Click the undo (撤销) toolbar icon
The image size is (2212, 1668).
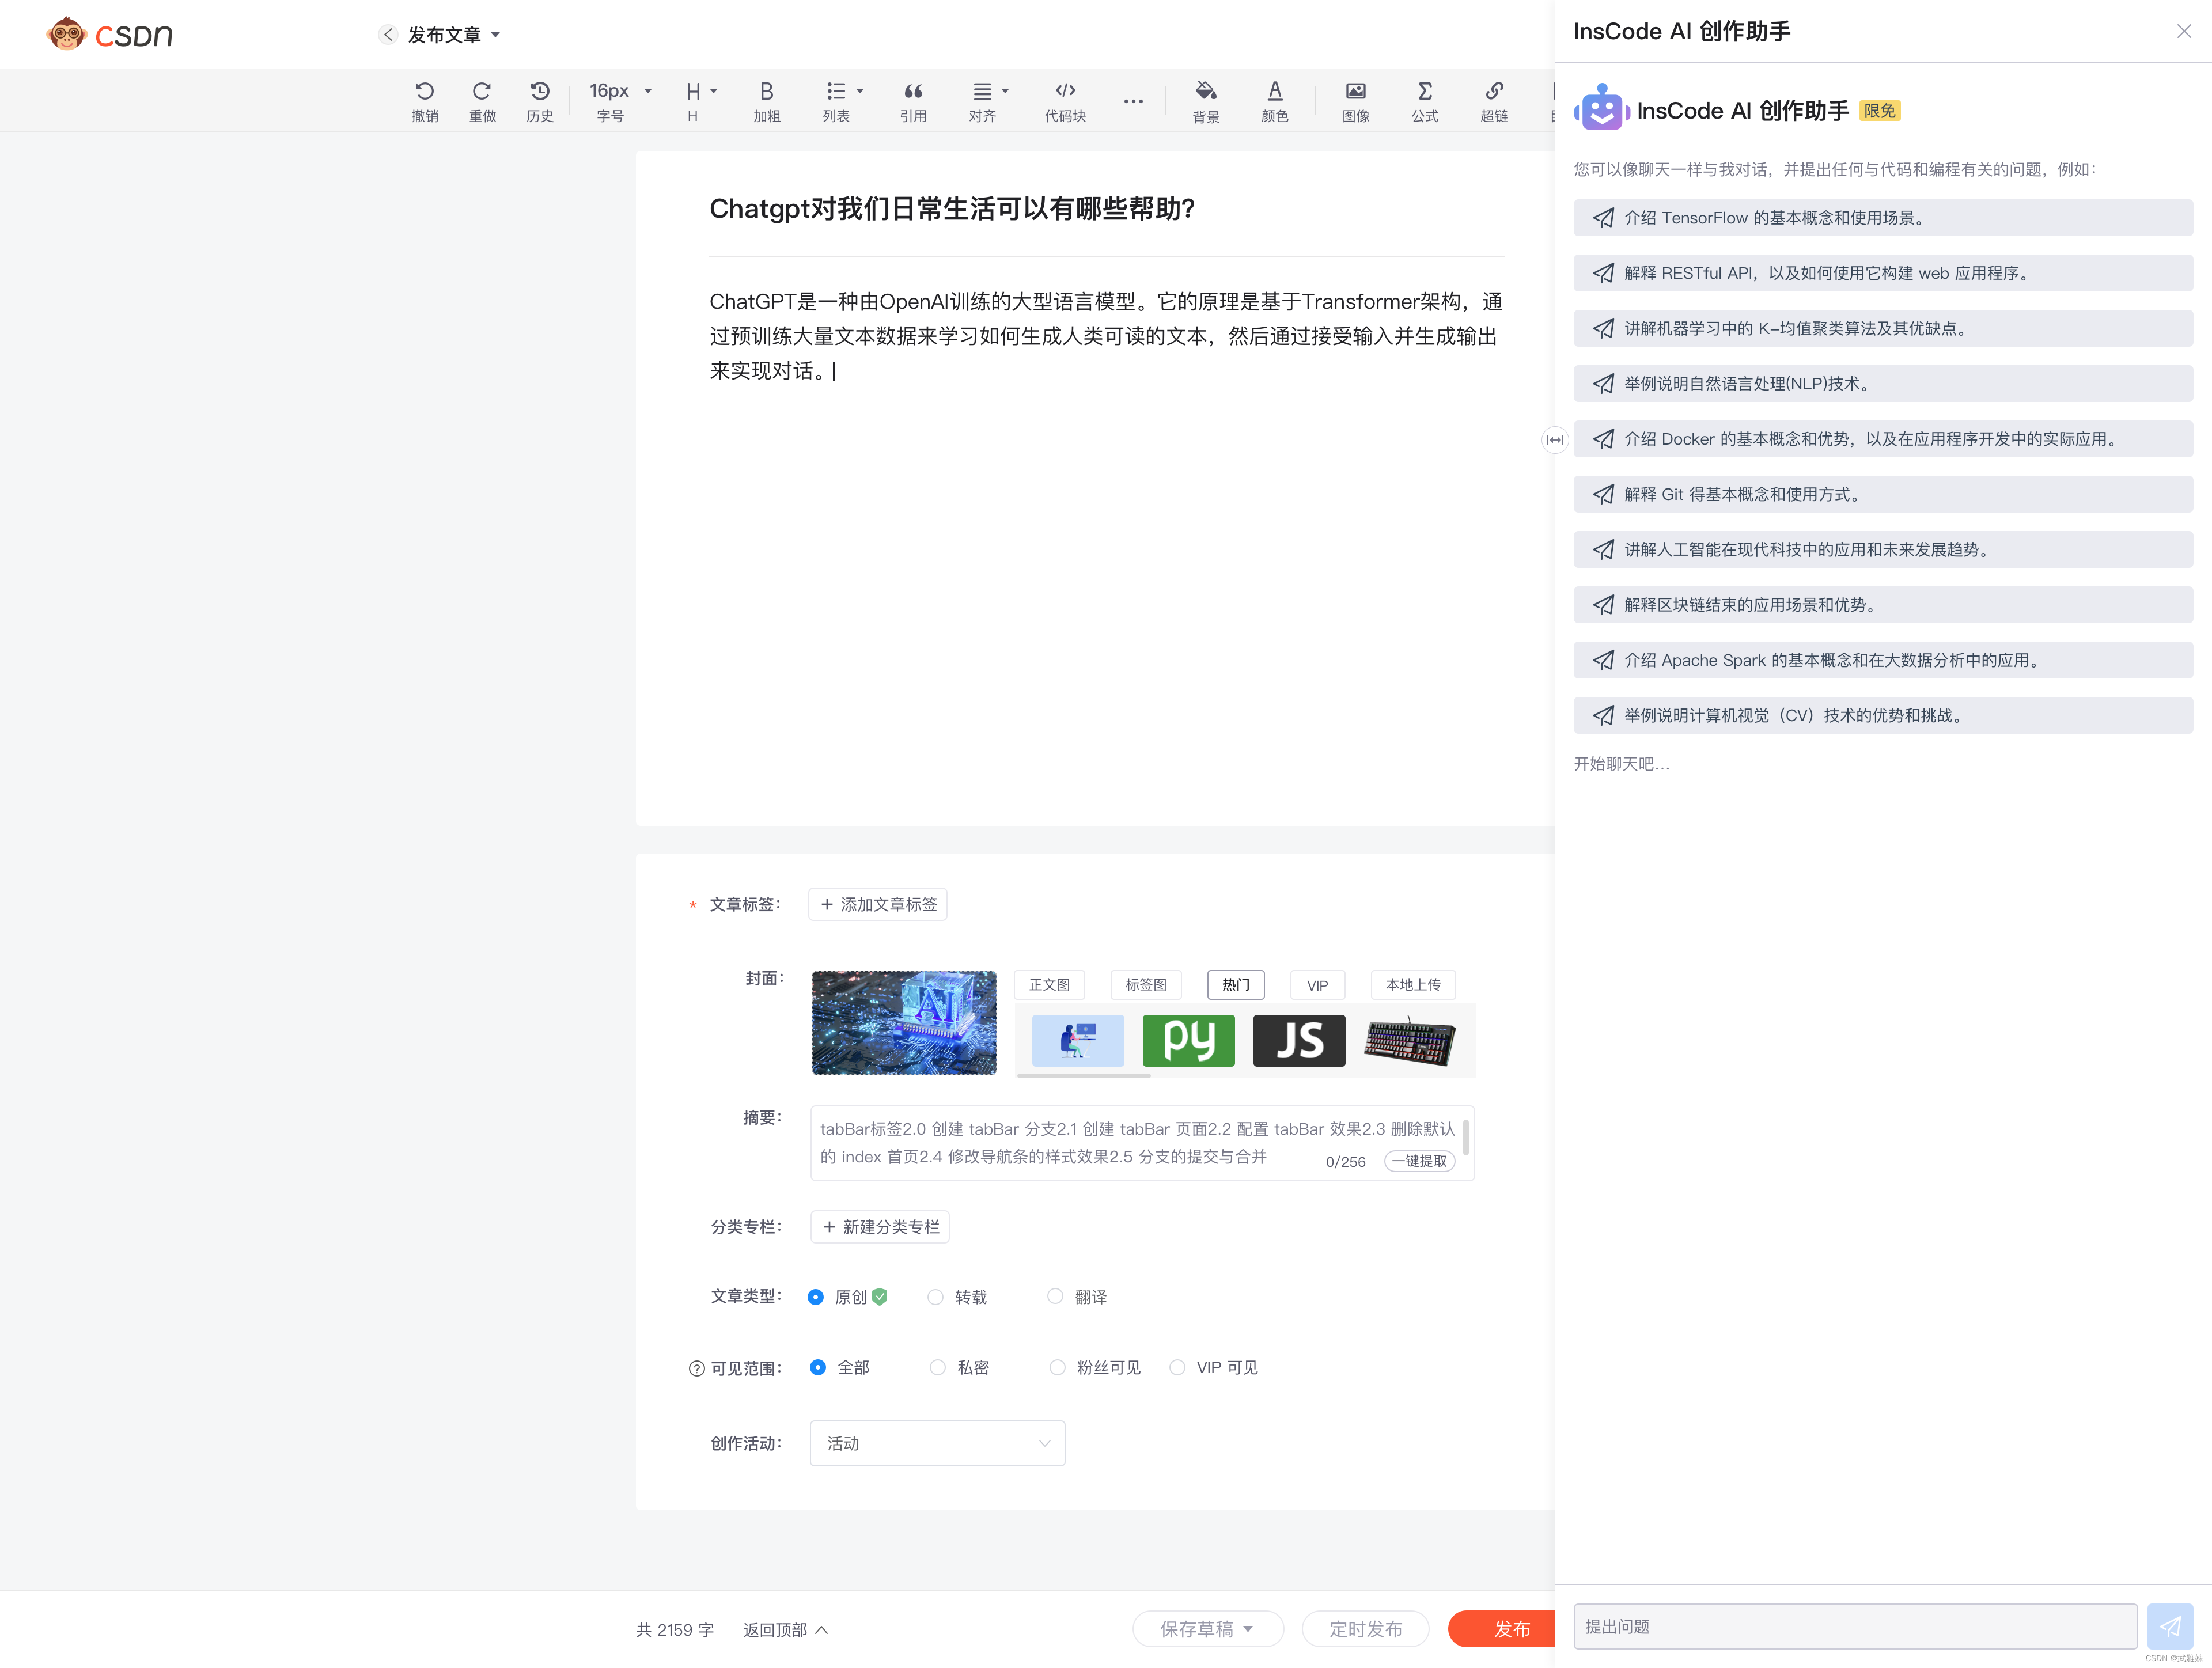424,100
